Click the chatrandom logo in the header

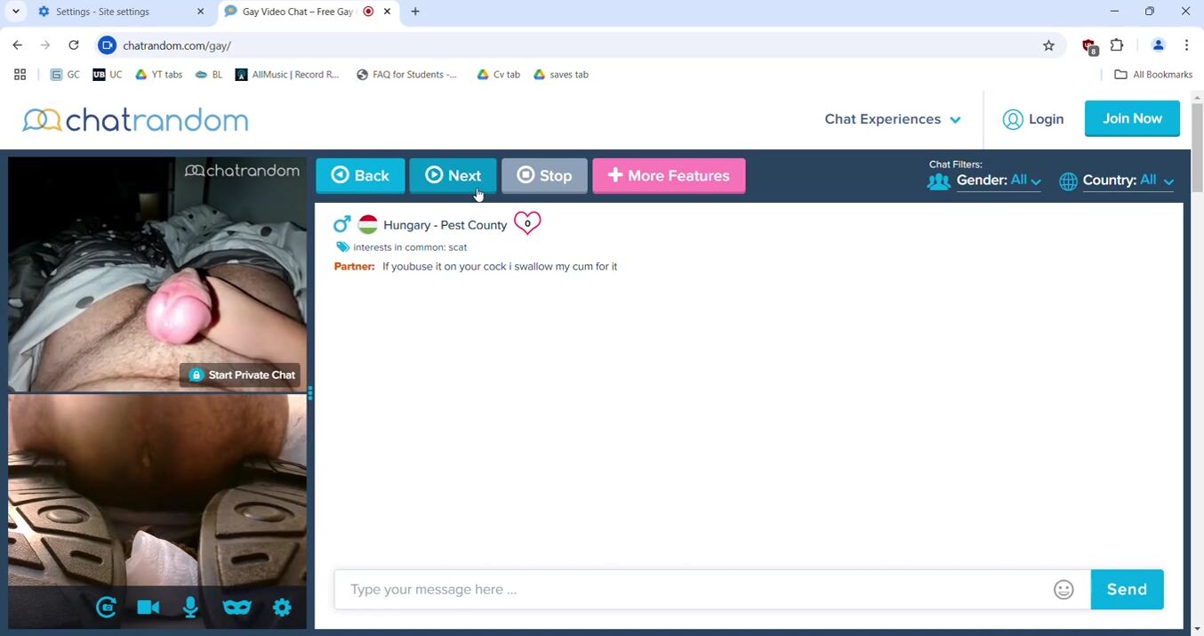(x=135, y=119)
